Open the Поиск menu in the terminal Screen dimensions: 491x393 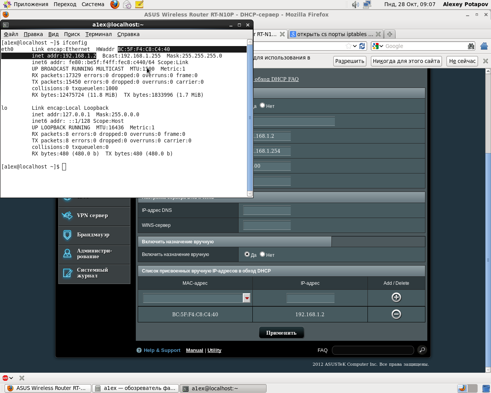pos(72,34)
